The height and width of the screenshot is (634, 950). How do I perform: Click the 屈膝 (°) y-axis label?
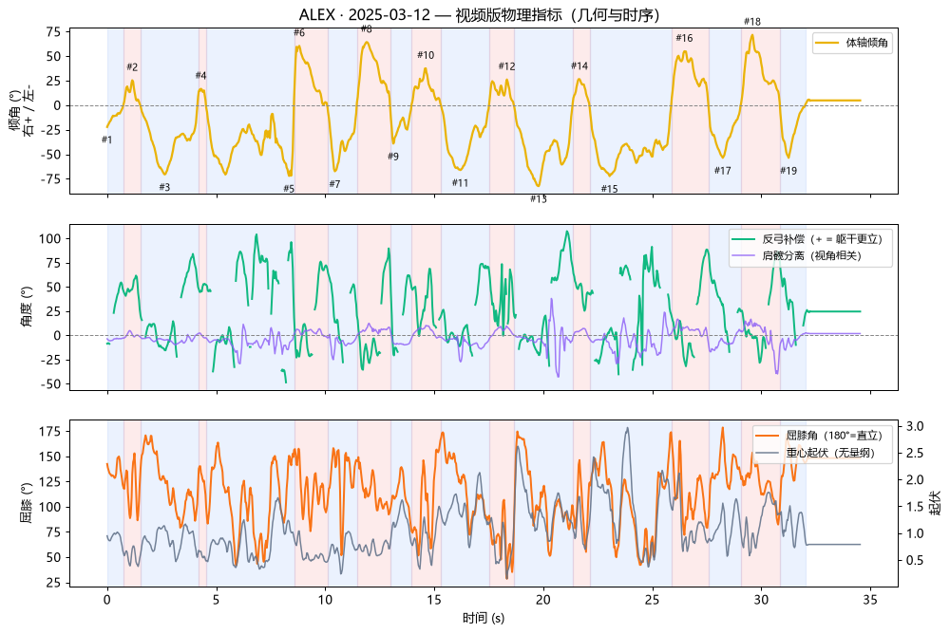point(28,503)
